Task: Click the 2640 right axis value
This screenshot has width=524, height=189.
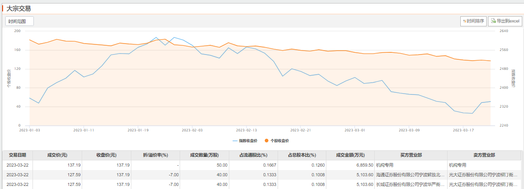Action: pyautogui.click(x=503, y=31)
